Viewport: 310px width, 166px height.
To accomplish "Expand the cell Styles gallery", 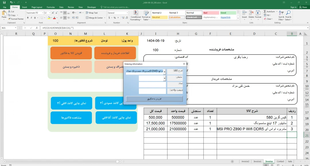I will point(238,19).
